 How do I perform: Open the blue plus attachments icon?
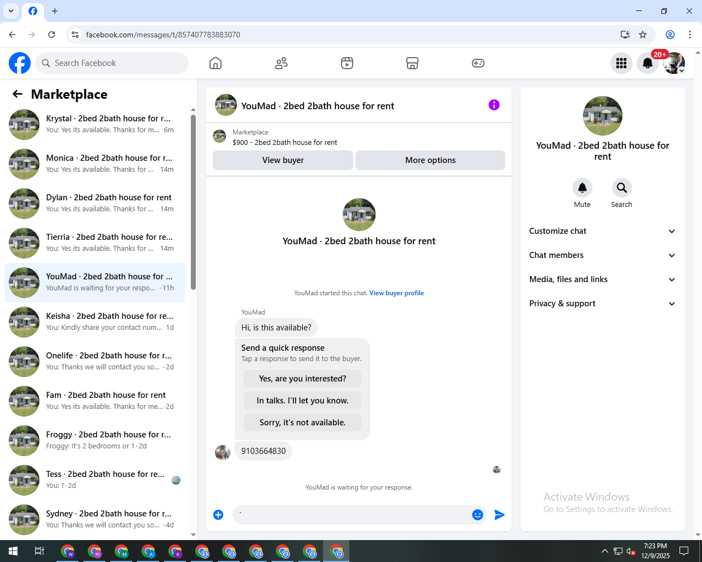(x=218, y=514)
